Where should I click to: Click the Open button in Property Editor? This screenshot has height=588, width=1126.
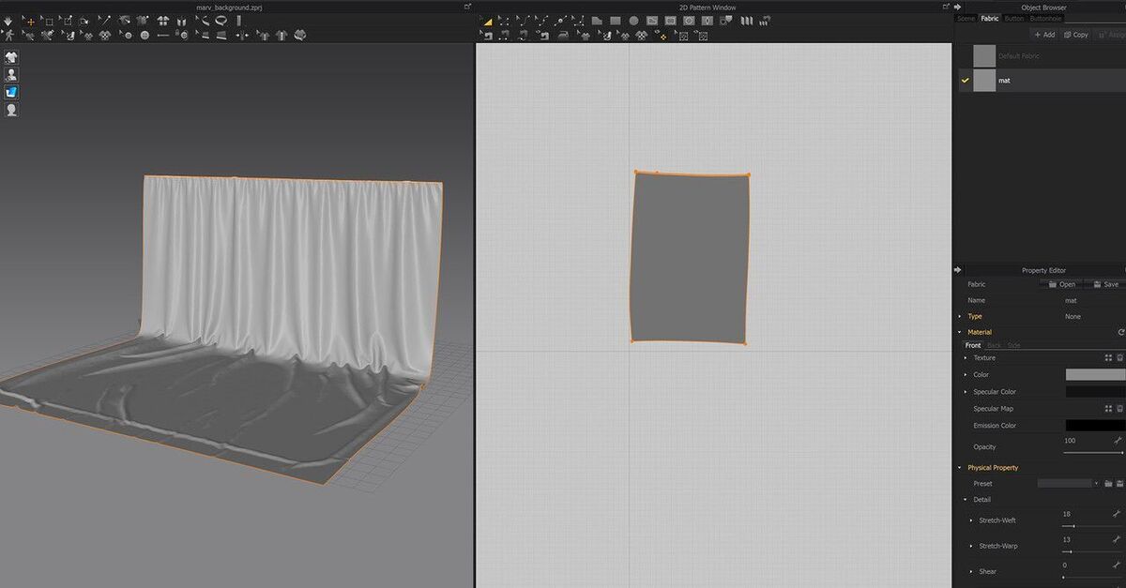pyautogui.click(x=1061, y=284)
